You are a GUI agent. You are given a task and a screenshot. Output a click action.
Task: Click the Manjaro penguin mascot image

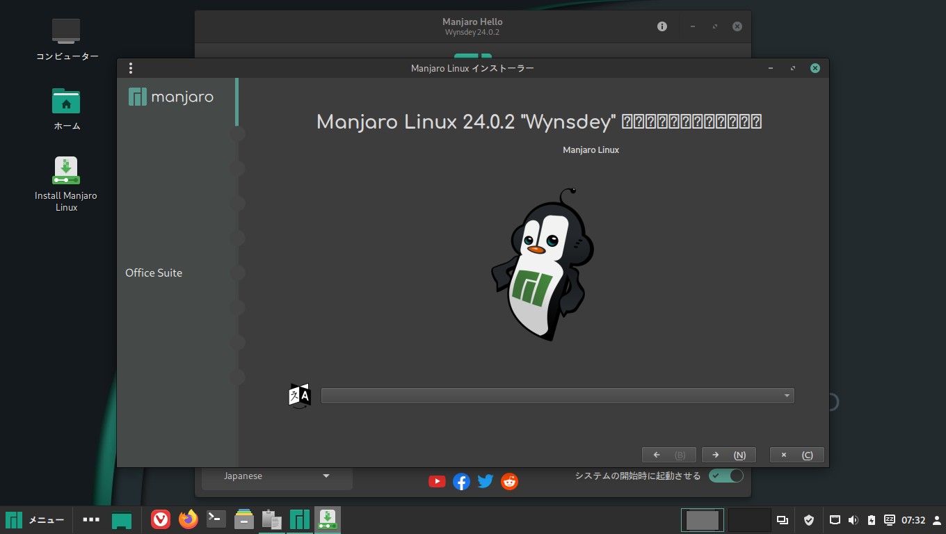point(543,265)
